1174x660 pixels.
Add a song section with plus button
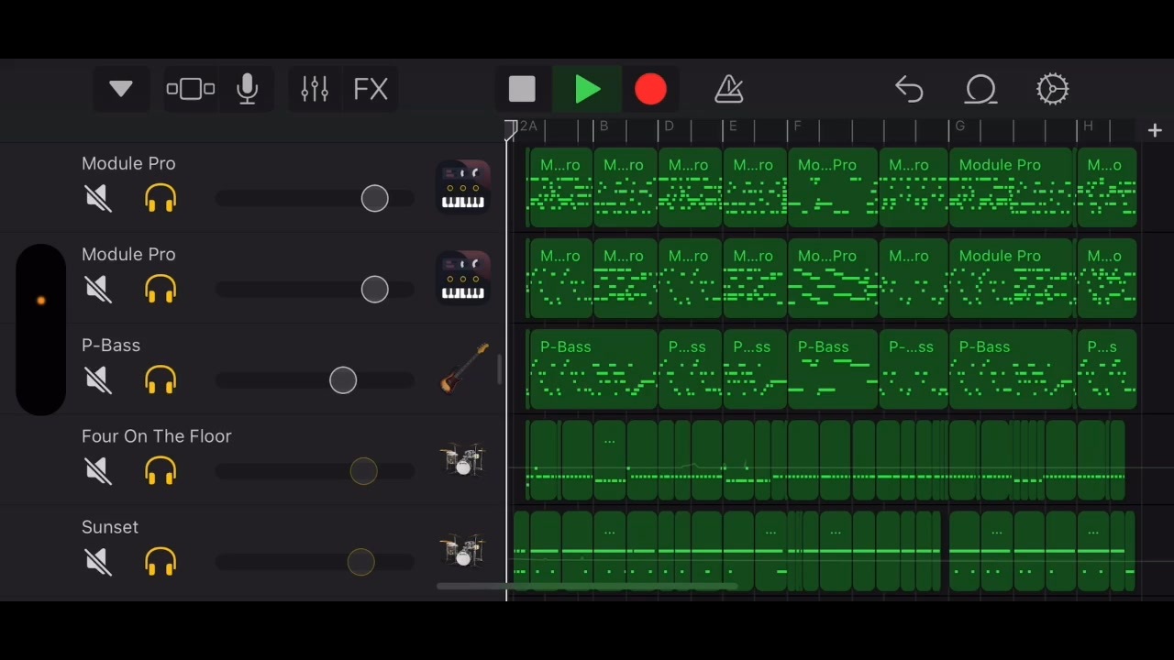pyautogui.click(x=1155, y=131)
